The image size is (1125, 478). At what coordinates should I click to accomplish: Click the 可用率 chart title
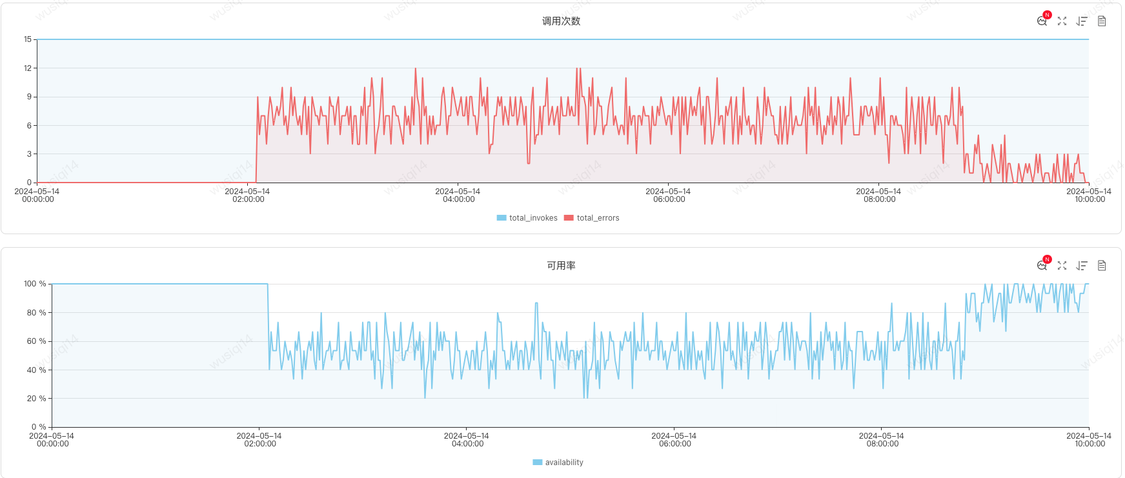[561, 266]
